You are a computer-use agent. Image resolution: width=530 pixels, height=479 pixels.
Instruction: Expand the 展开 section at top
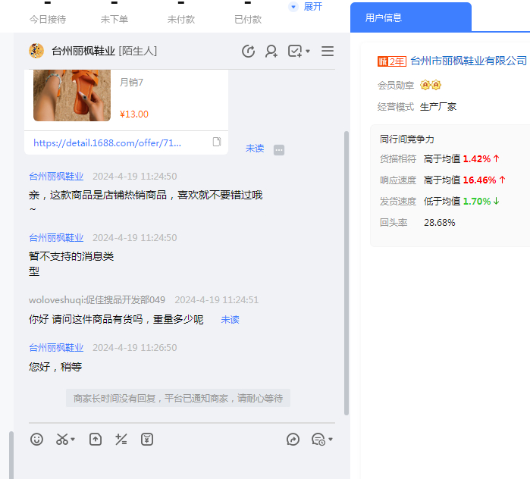coord(306,6)
